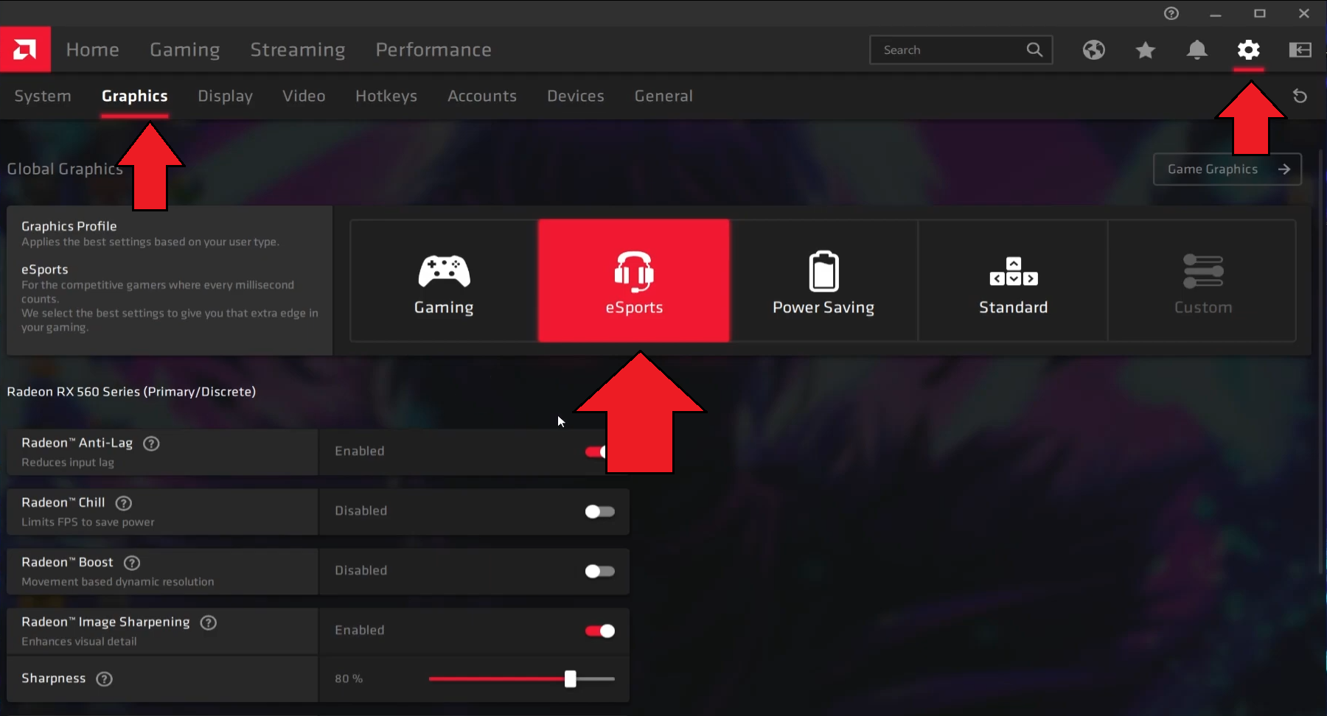Screen dimensions: 1327x716
Task: Open Game Graphics settings
Action: tap(1227, 169)
